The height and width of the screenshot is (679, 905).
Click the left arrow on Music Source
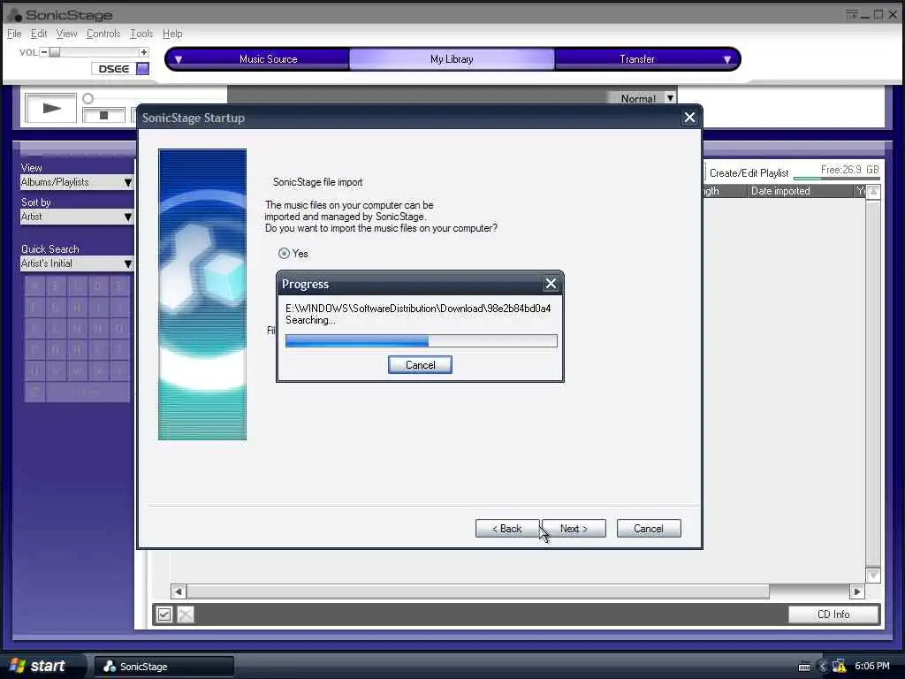[179, 59]
